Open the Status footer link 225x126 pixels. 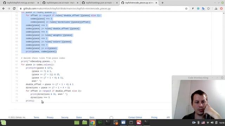pos(79,118)
